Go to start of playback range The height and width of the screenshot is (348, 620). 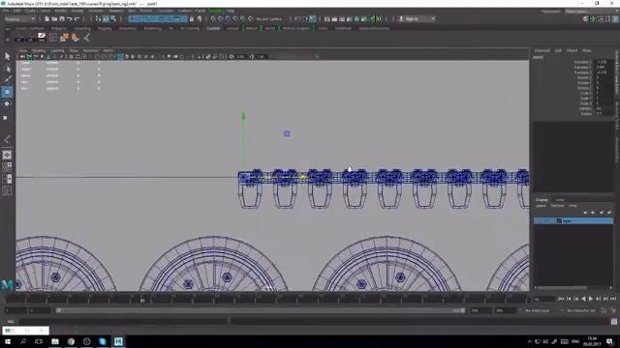pyautogui.click(x=561, y=299)
